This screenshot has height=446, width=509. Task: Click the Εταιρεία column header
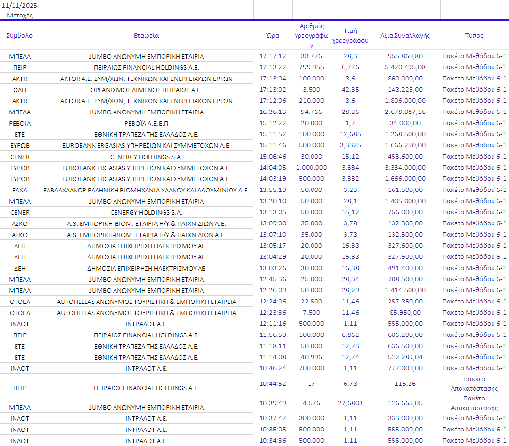point(146,36)
